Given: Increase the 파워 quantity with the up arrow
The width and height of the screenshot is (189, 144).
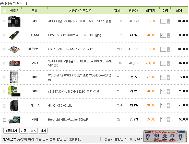Looking at the screenshot, I should click(x=168, y=118).
